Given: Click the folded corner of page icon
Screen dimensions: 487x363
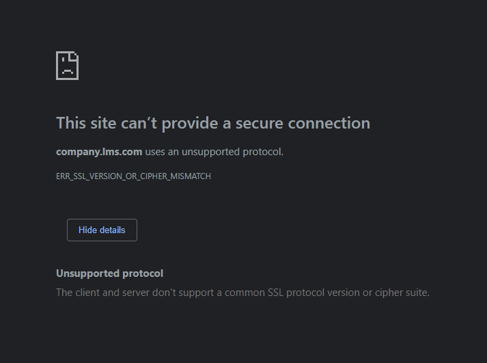Looking at the screenshot, I should [x=74, y=55].
